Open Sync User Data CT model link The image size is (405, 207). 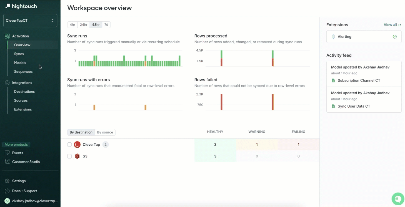click(354, 106)
